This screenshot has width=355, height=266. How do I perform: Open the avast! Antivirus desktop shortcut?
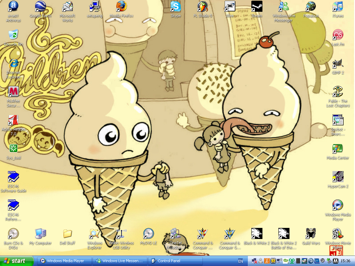coord(14,11)
